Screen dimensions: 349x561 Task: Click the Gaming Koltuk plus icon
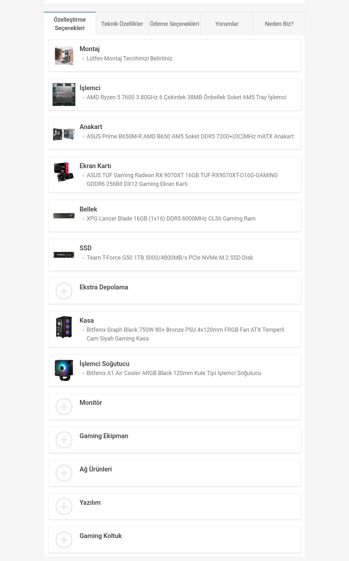tap(64, 540)
